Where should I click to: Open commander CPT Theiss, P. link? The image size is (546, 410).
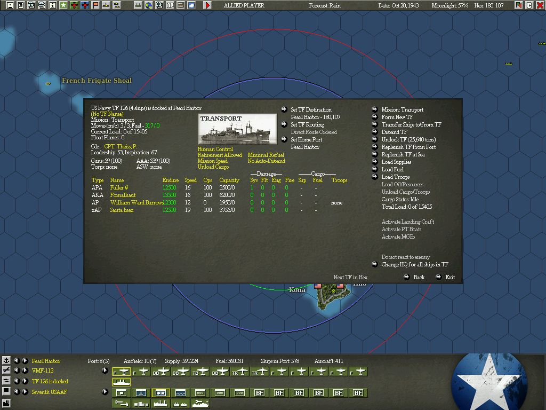click(121, 146)
